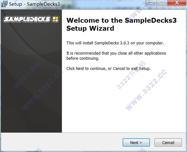Click the Next button to continue setup
Screen dimensions: 187x152
136,142
